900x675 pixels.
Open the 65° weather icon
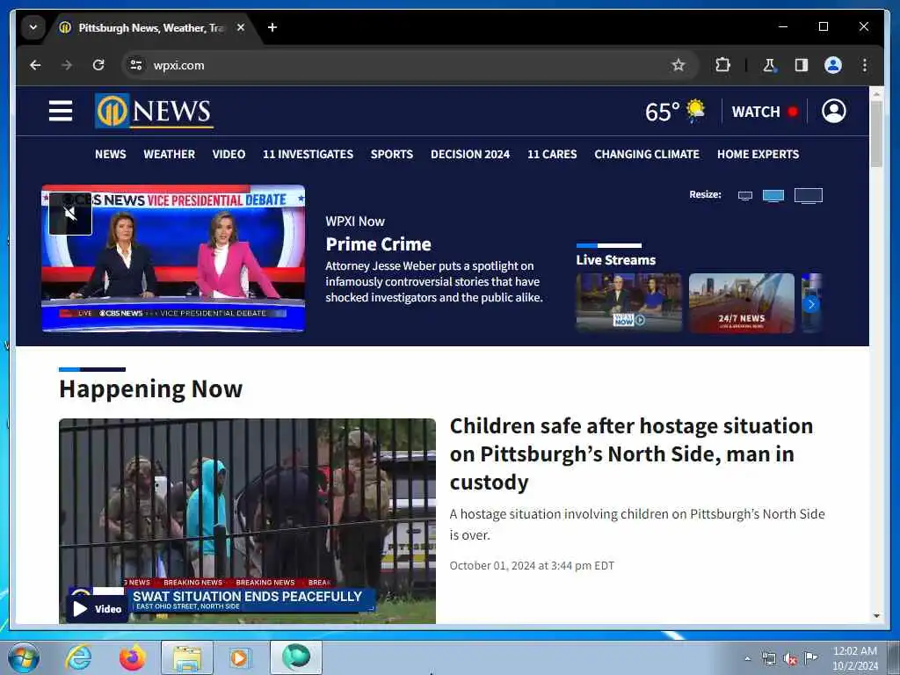(696, 110)
